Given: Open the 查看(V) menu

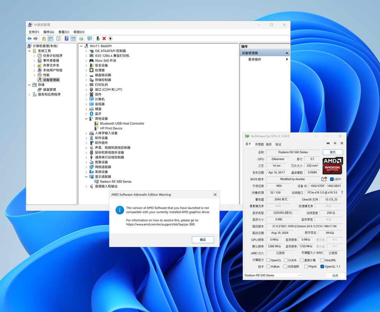Looking at the screenshot, I should pos(64,32).
